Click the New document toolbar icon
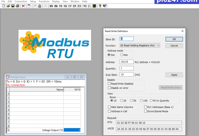The width and height of the screenshot is (199, 136). coord(4,6)
